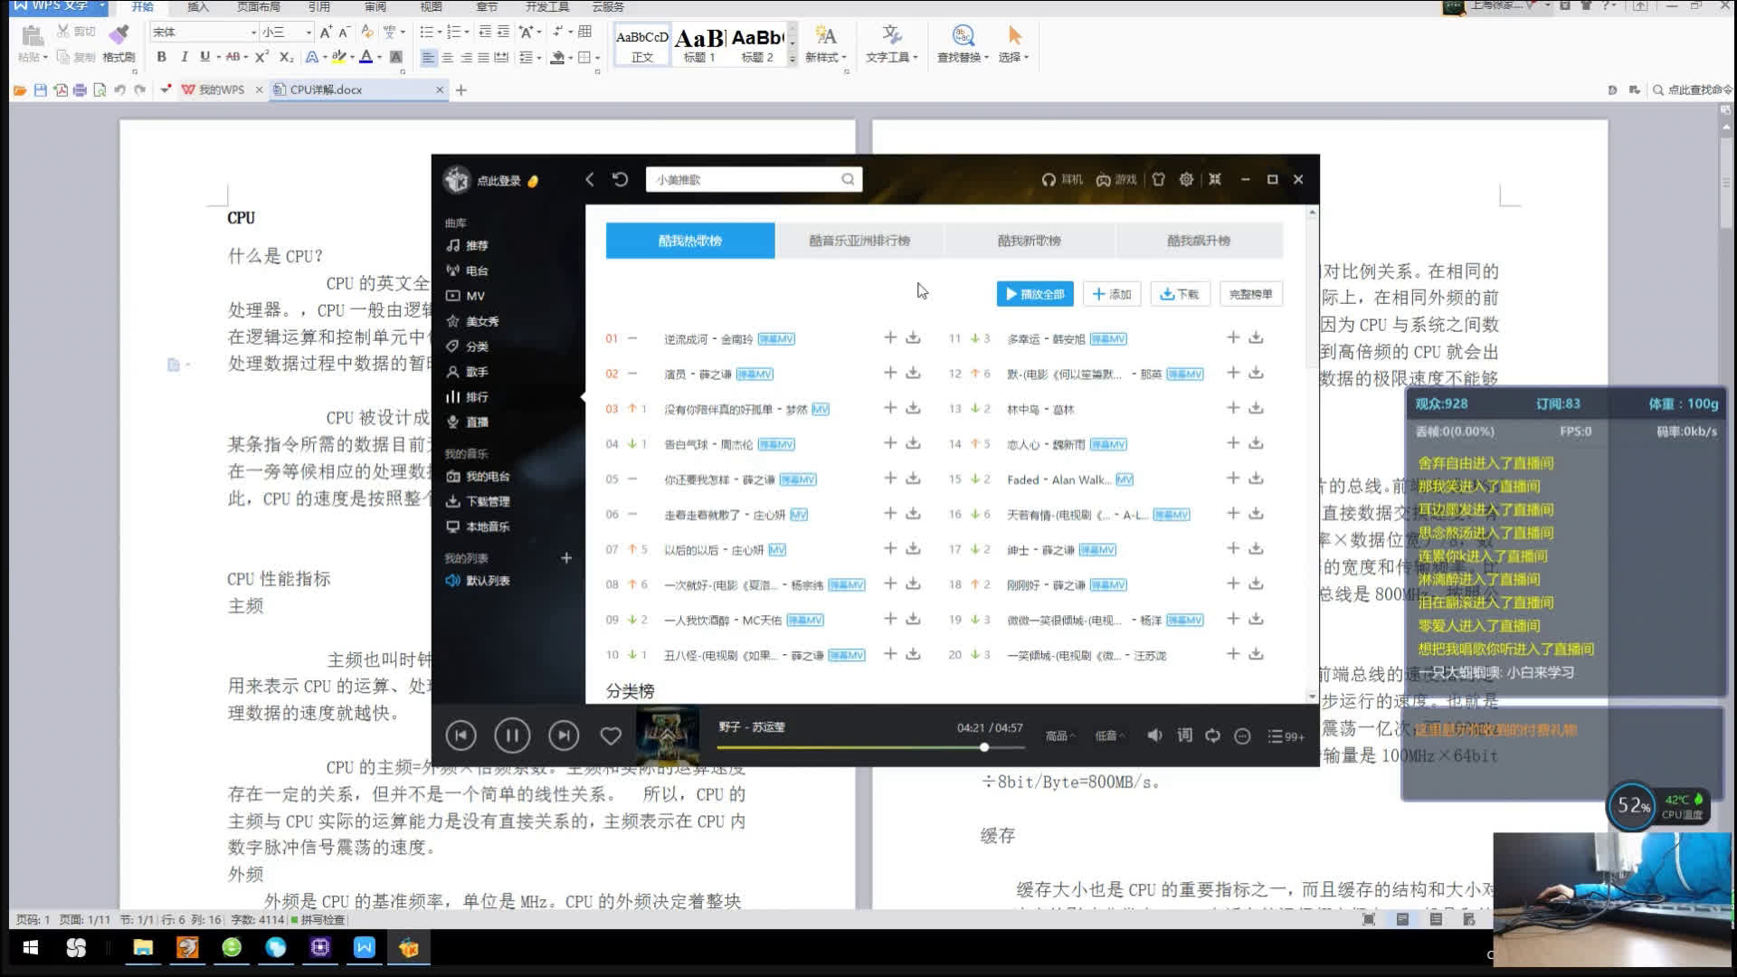
Task: Click the search magnifier in music player
Action: tap(848, 179)
